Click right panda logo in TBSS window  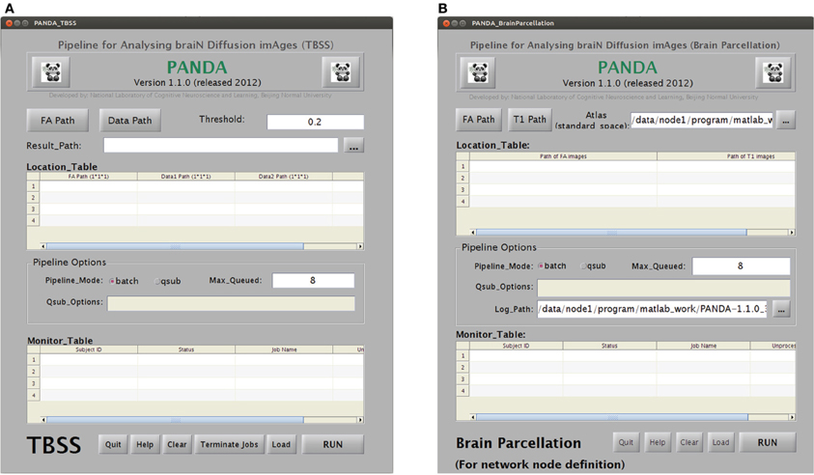point(341,72)
